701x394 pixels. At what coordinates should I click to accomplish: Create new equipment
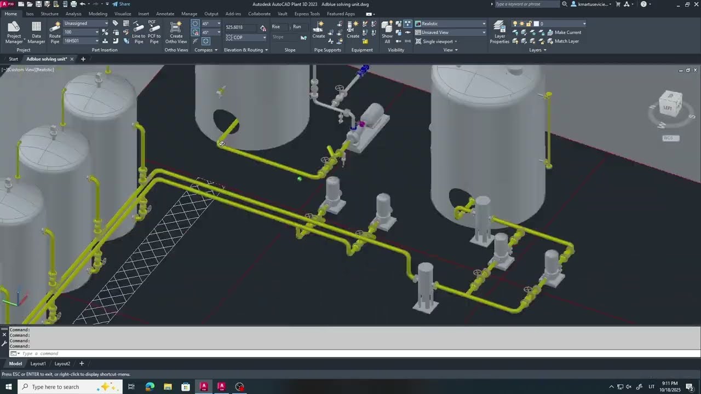tap(353, 30)
